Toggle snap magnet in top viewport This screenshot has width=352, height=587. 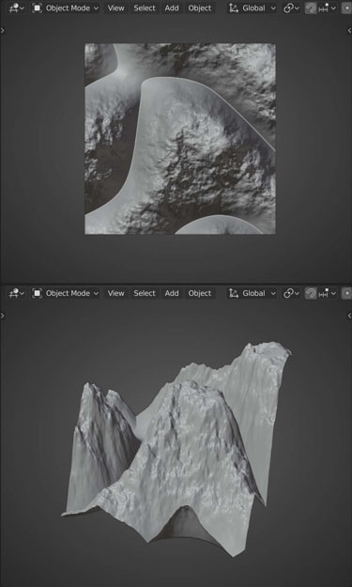(311, 8)
